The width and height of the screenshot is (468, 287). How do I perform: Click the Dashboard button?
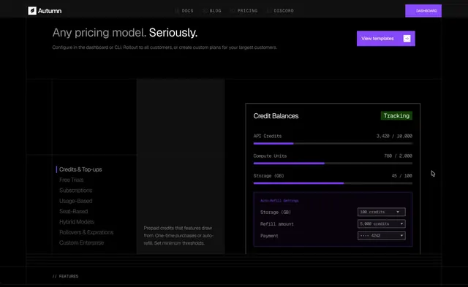pos(423,11)
